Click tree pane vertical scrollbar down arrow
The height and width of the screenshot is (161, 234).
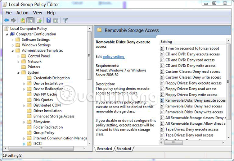(x=90, y=143)
